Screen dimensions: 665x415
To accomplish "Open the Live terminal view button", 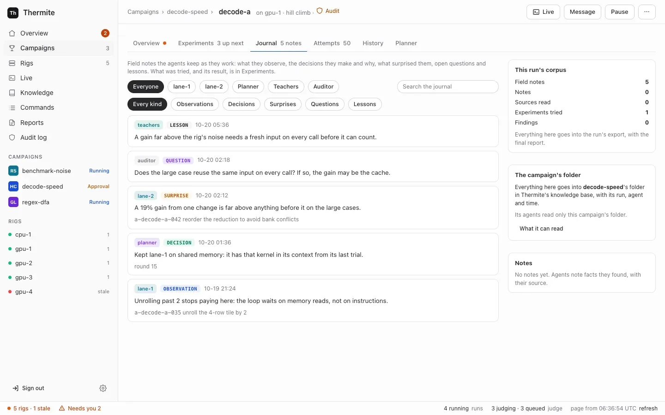I will [543, 12].
